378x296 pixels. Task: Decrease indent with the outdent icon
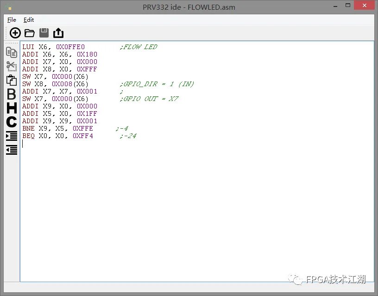tap(12, 150)
